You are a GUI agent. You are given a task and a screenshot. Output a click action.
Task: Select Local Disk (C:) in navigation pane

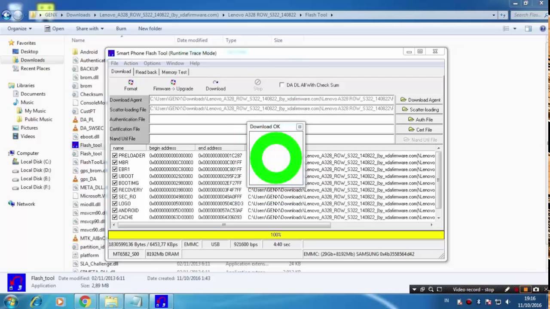tap(31, 162)
